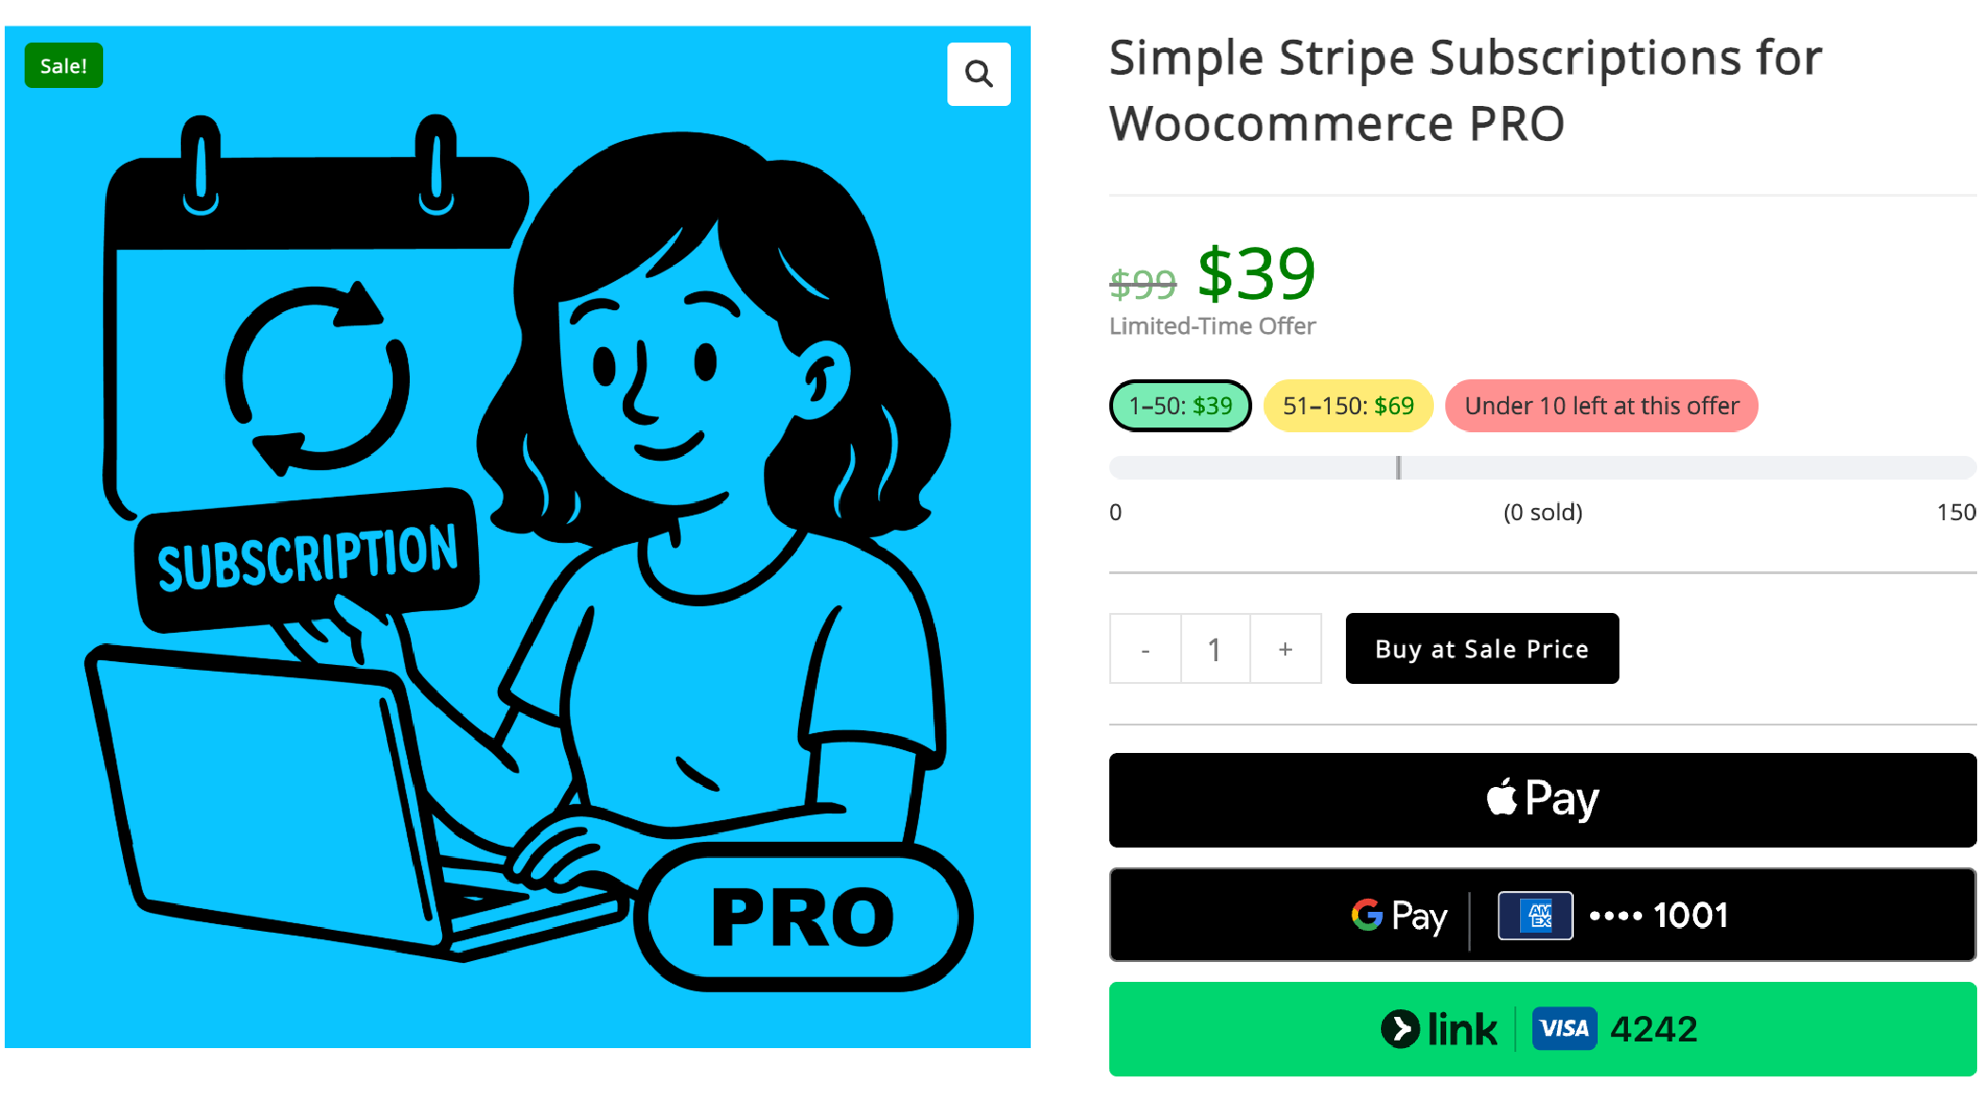The image size is (1981, 1102).
Task: Click the Apple logo in Pay button
Action: pos(1502,797)
